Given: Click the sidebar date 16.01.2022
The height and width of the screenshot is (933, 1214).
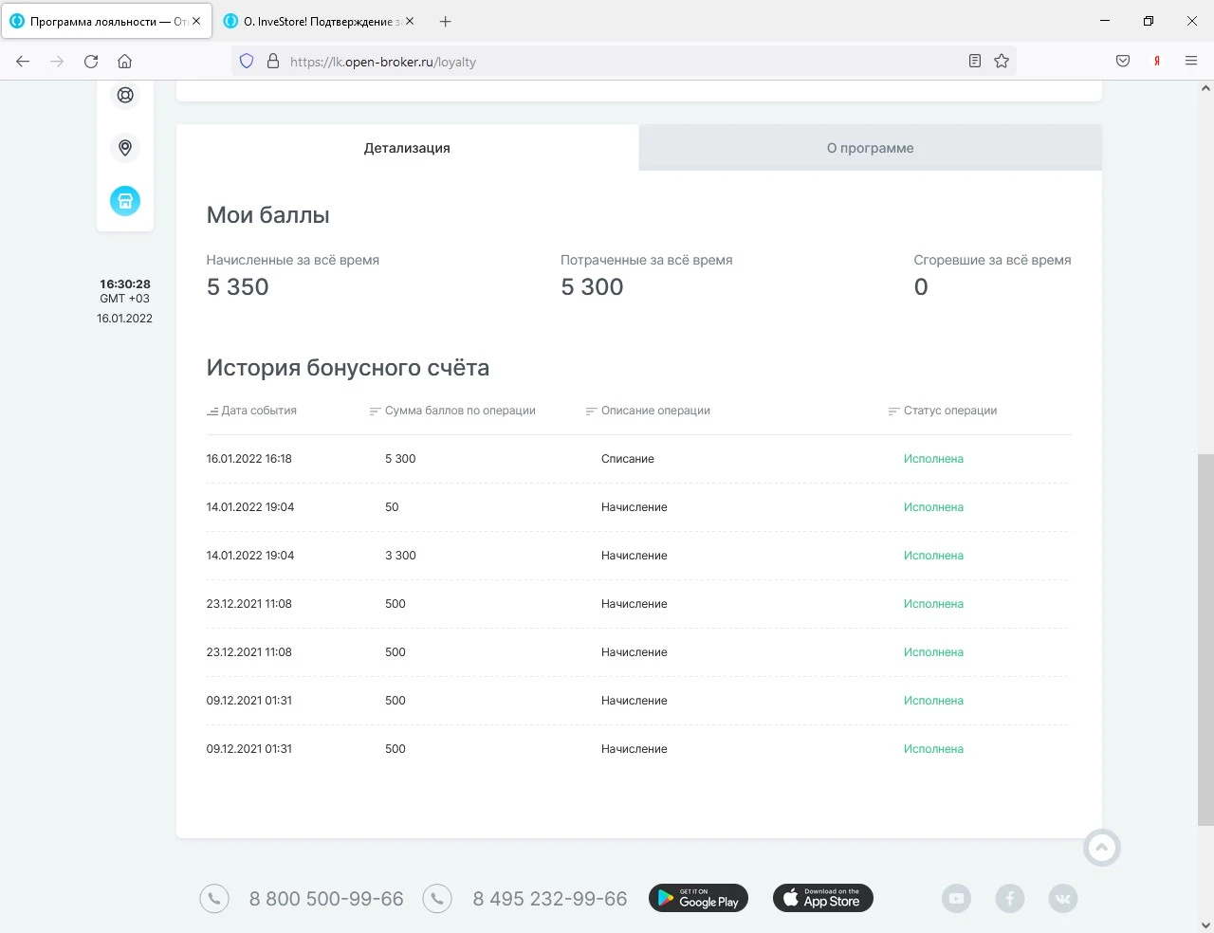Looking at the screenshot, I should [124, 319].
